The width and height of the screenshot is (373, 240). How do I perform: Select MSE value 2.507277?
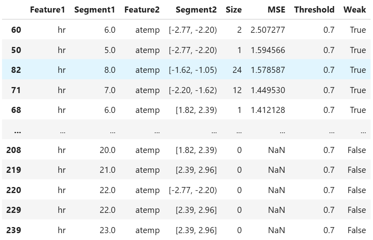tap(268, 30)
